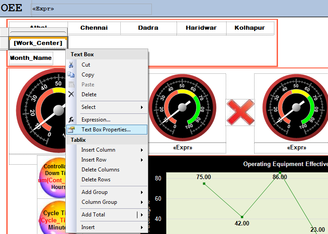Click the Haridwar column header
This screenshot has height=234, width=328.
(x=201, y=28)
